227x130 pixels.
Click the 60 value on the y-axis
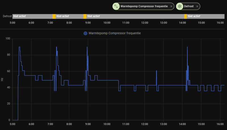pyautogui.click(x=9, y=71)
